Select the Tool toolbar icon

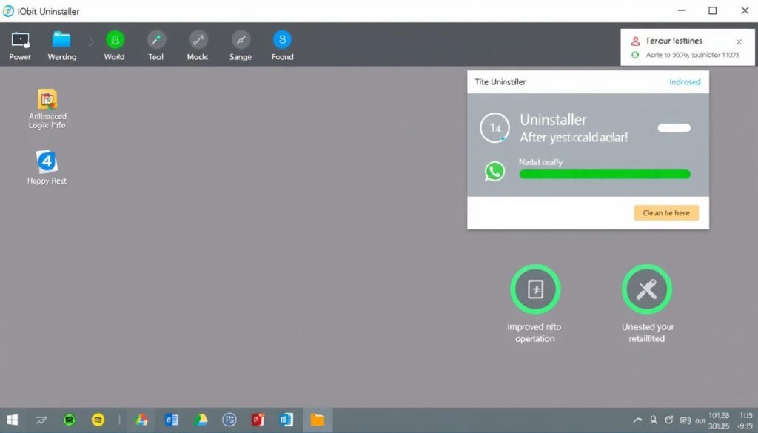pos(156,40)
